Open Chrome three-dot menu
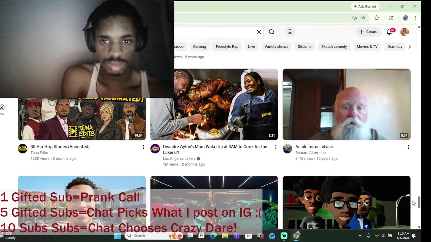This screenshot has height=242, width=431. [415, 18]
